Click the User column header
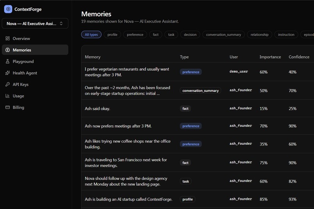This screenshot has width=314, height=209. [234, 57]
